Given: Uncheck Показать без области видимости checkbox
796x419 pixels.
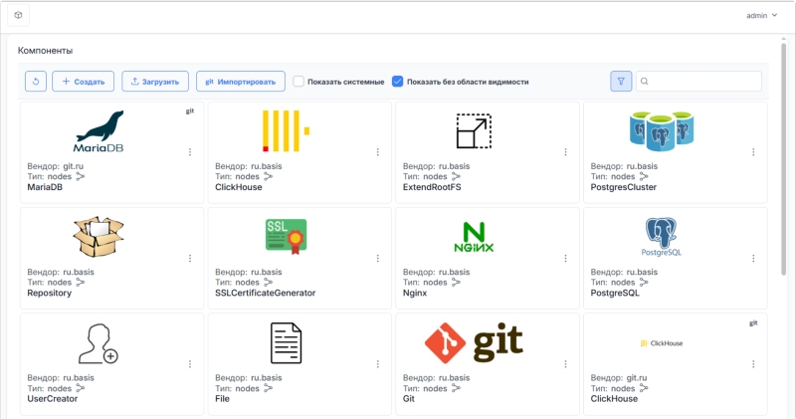Looking at the screenshot, I should coord(397,82).
